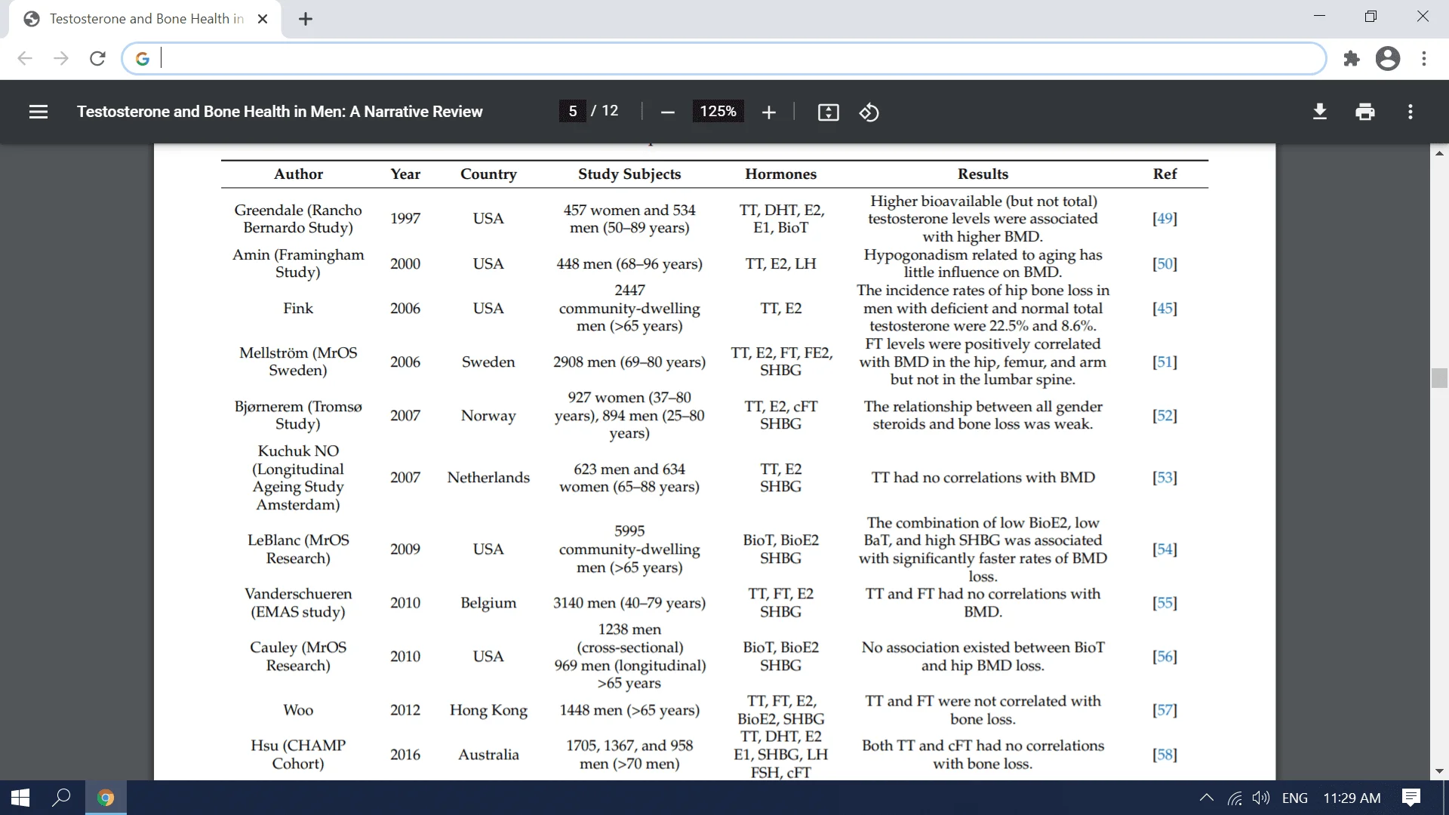Click the Greendale (Rancho Bernardo Study) cell
This screenshot has height=815, width=1449.
pos(298,218)
